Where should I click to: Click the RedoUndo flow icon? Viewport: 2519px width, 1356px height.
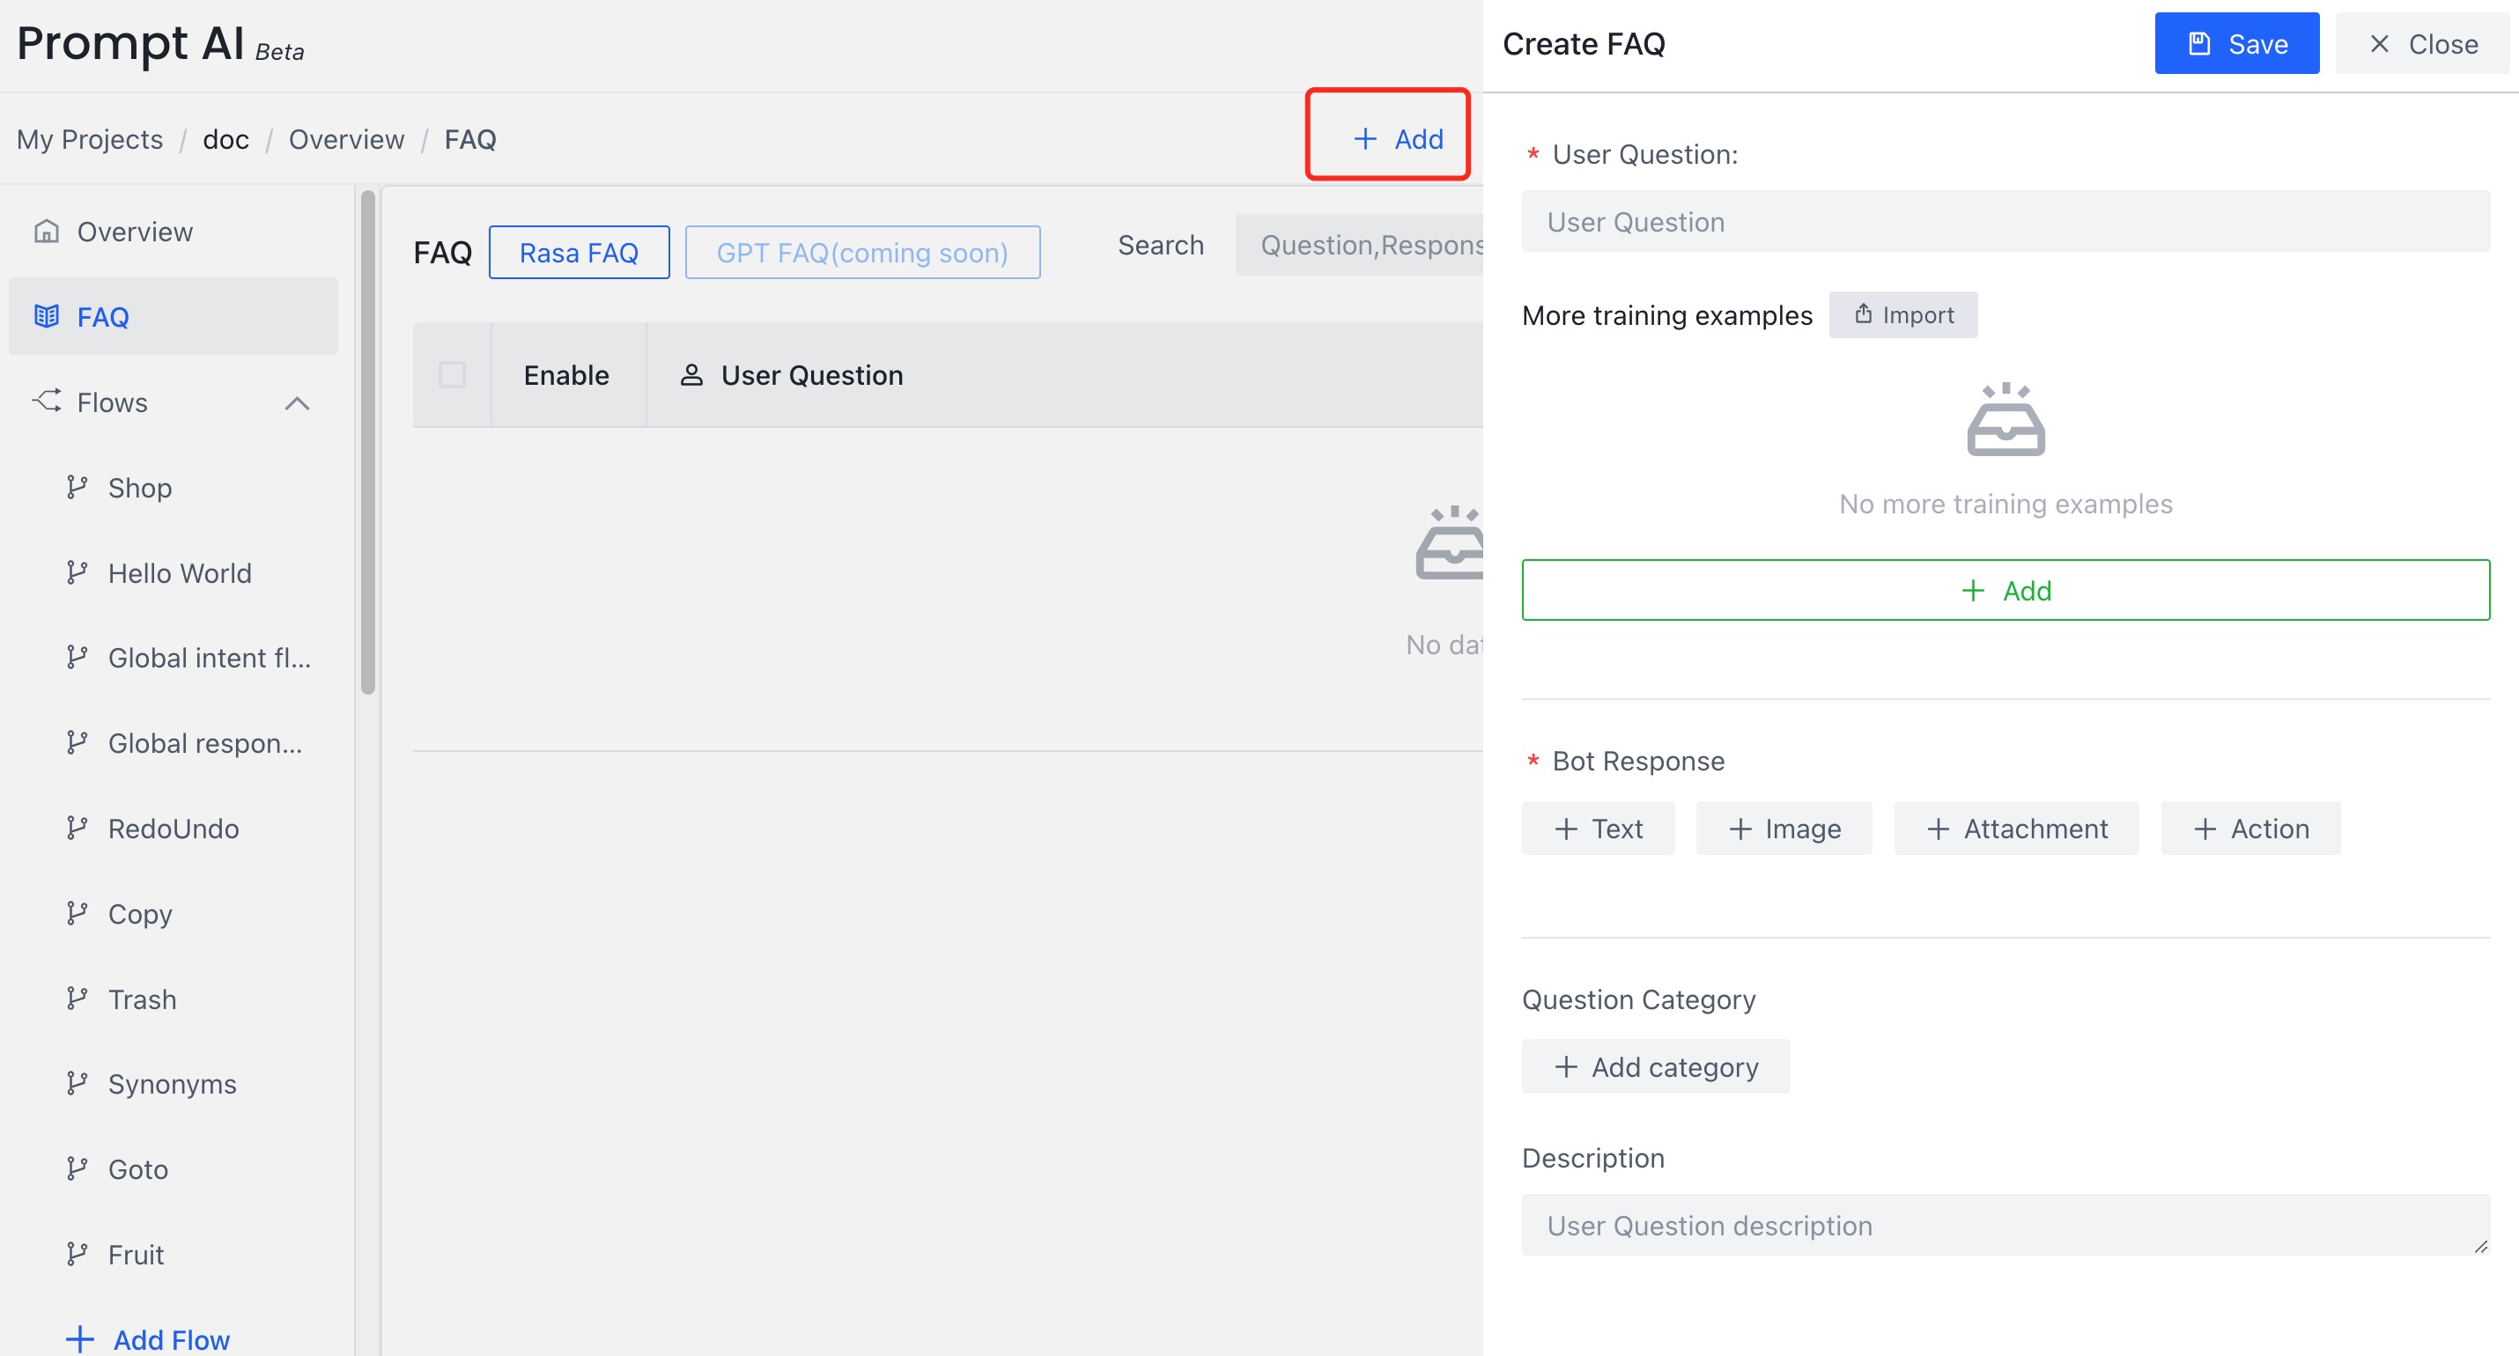77,830
